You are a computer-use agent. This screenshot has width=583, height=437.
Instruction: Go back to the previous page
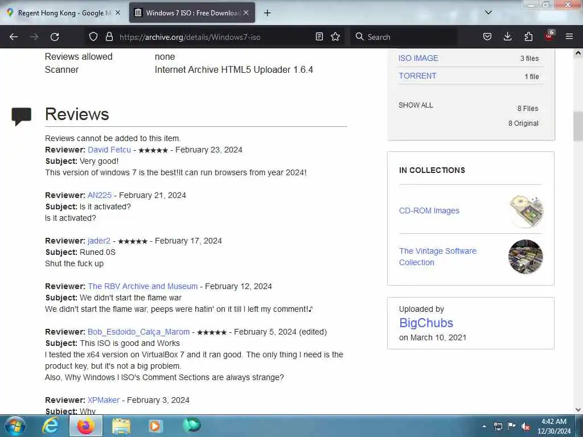click(x=14, y=37)
